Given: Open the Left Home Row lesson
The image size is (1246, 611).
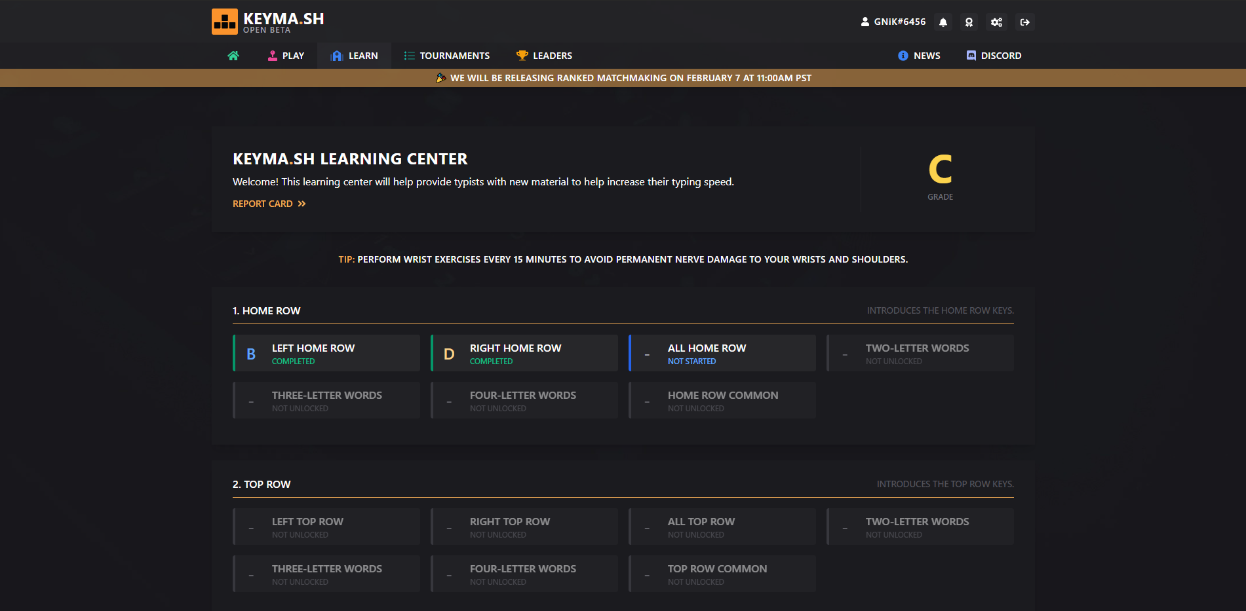Looking at the screenshot, I should coord(326,353).
